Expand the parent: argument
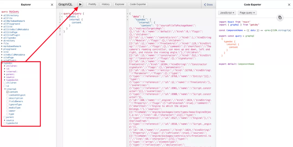293x147 pixels. point(5,74)
